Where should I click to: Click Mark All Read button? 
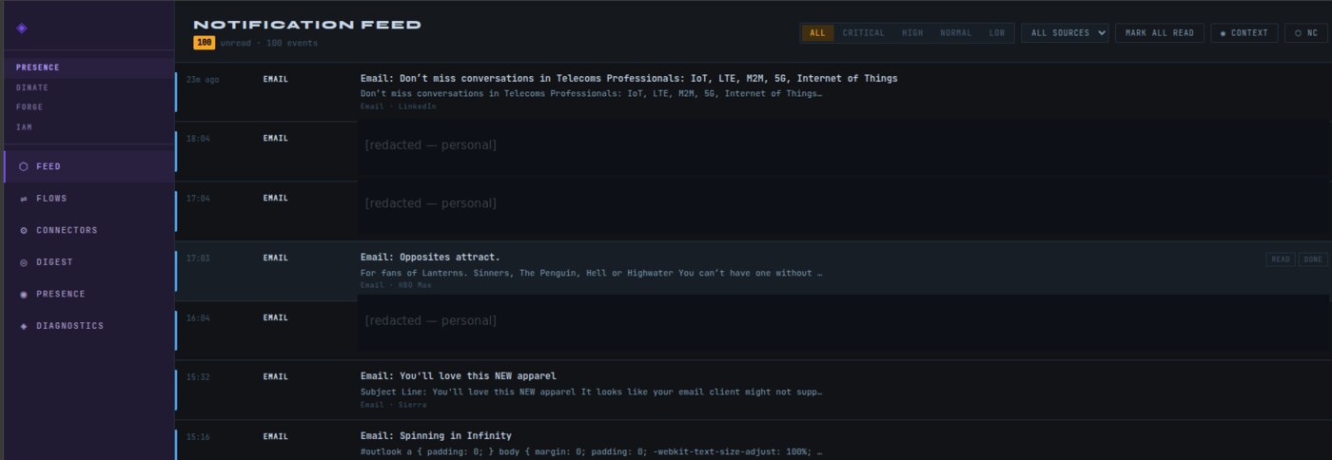1160,33
